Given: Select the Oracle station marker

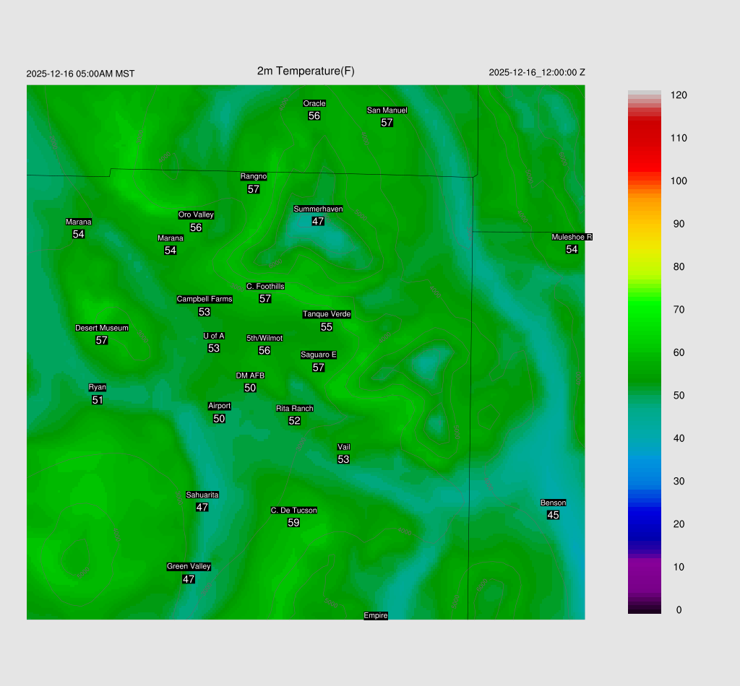Looking at the screenshot, I should point(314,103).
